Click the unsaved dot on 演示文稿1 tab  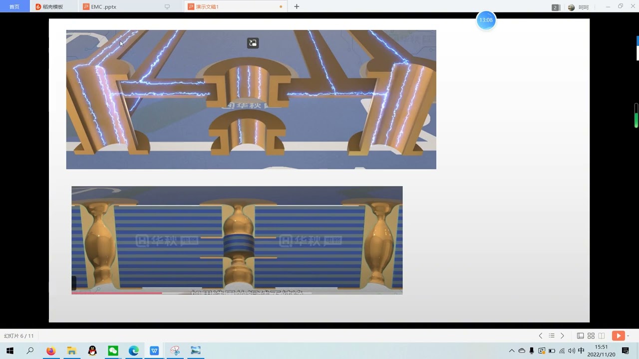click(281, 7)
